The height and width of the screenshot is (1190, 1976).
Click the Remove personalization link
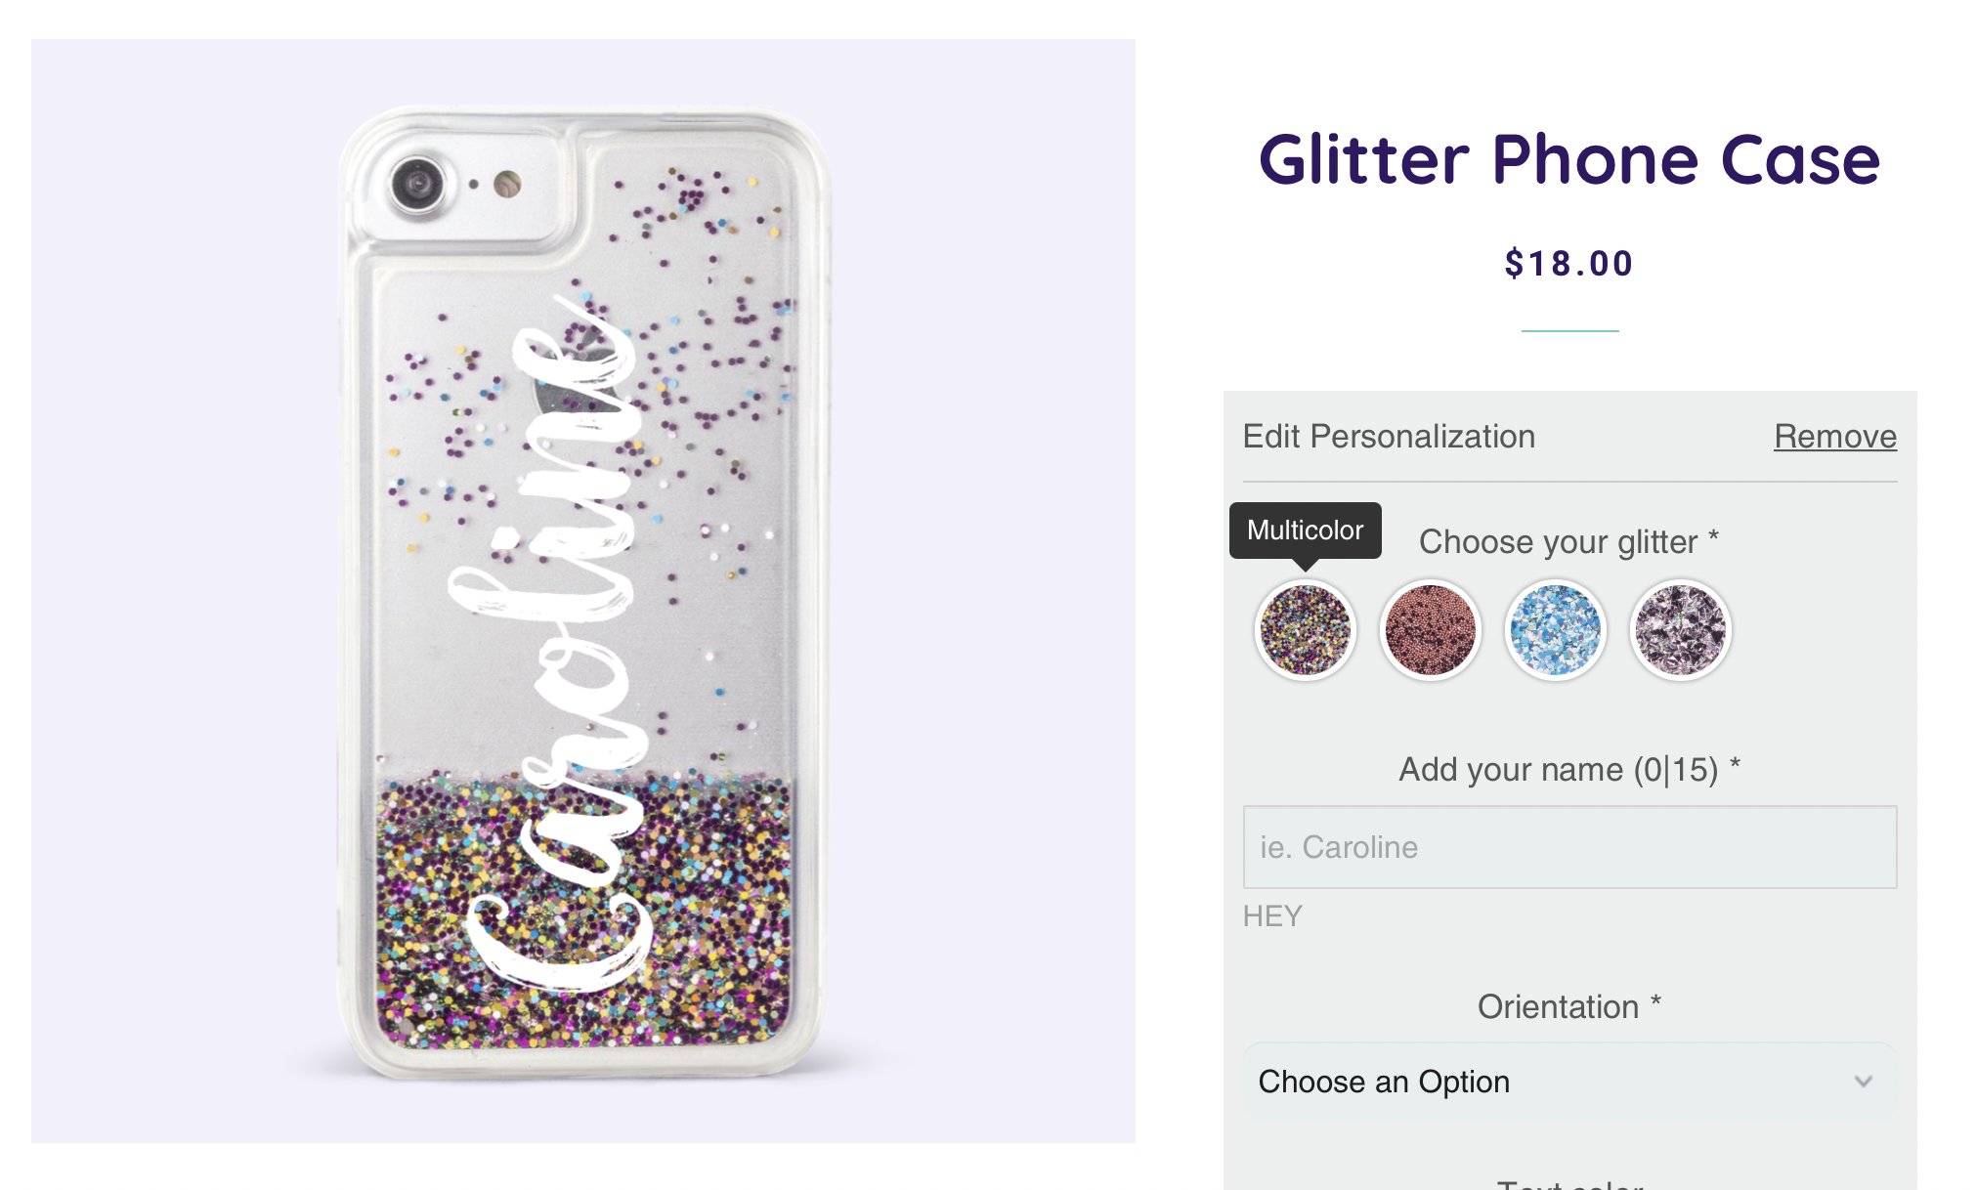tap(1835, 437)
